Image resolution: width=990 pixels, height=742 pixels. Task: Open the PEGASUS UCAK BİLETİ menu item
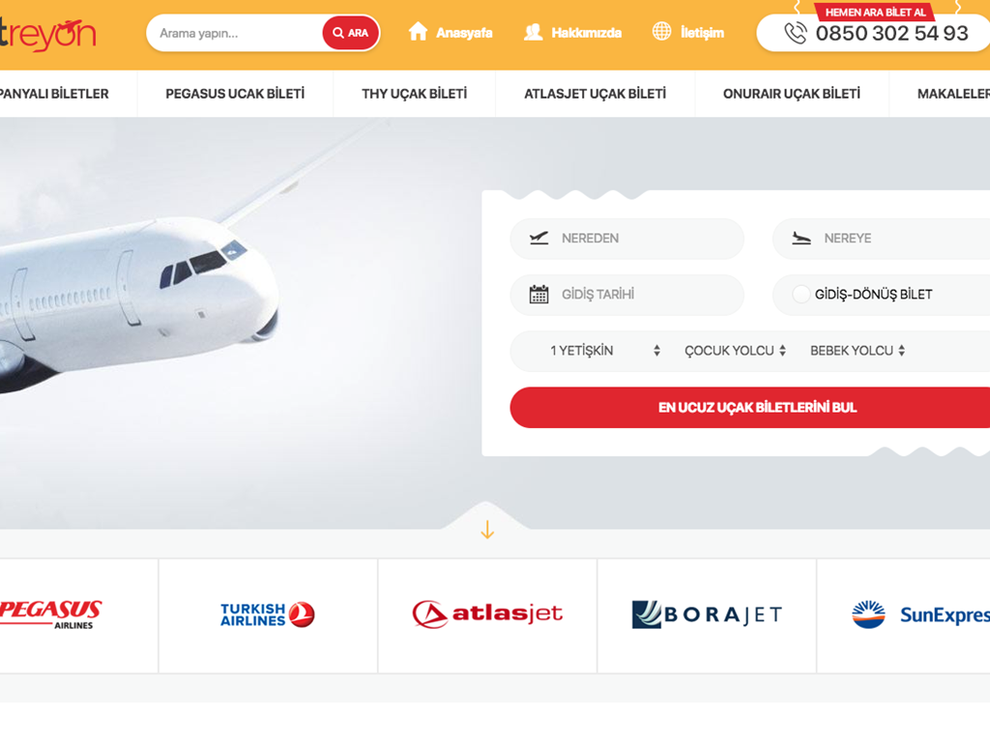(x=235, y=94)
